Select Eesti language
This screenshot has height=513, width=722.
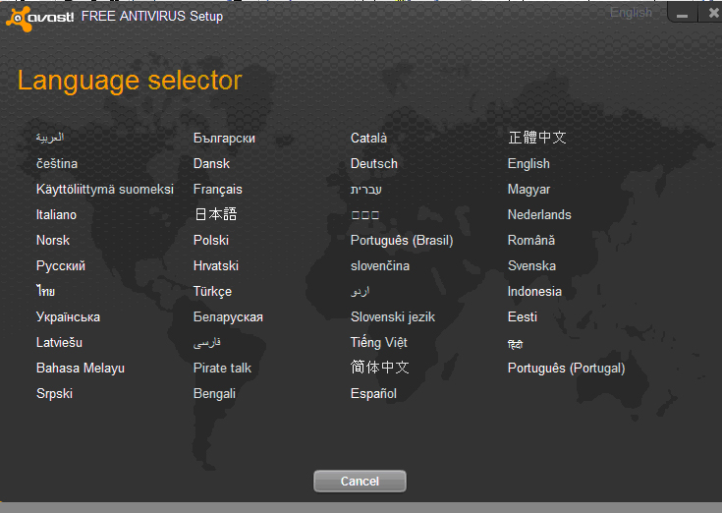(523, 316)
